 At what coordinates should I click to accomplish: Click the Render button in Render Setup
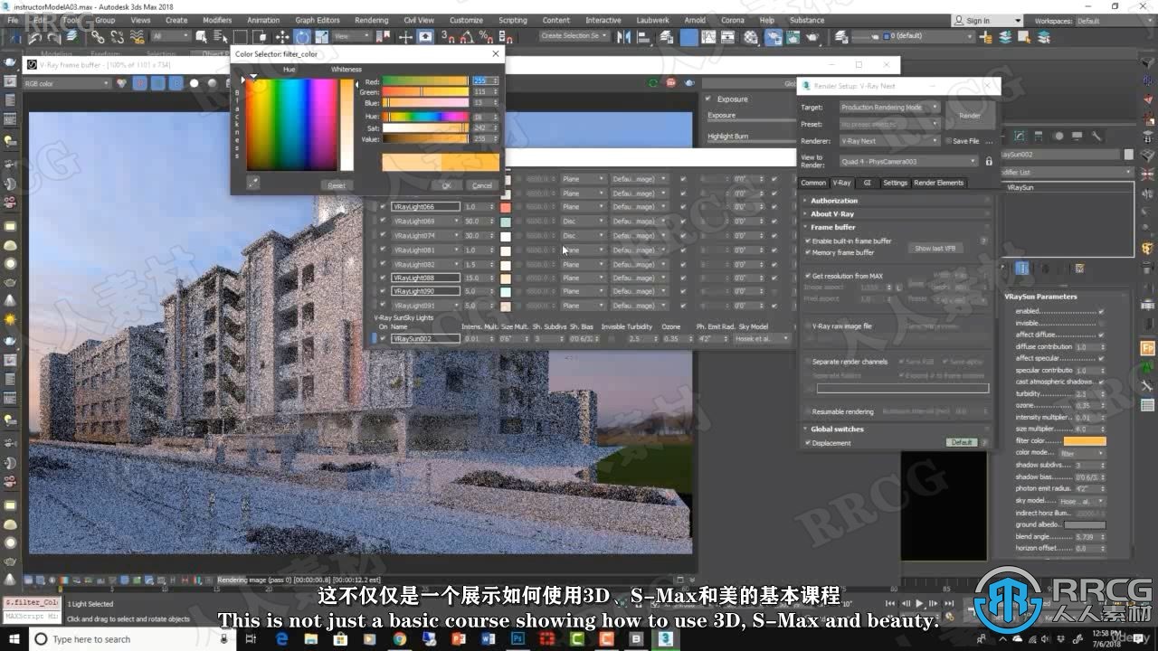pos(969,116)
